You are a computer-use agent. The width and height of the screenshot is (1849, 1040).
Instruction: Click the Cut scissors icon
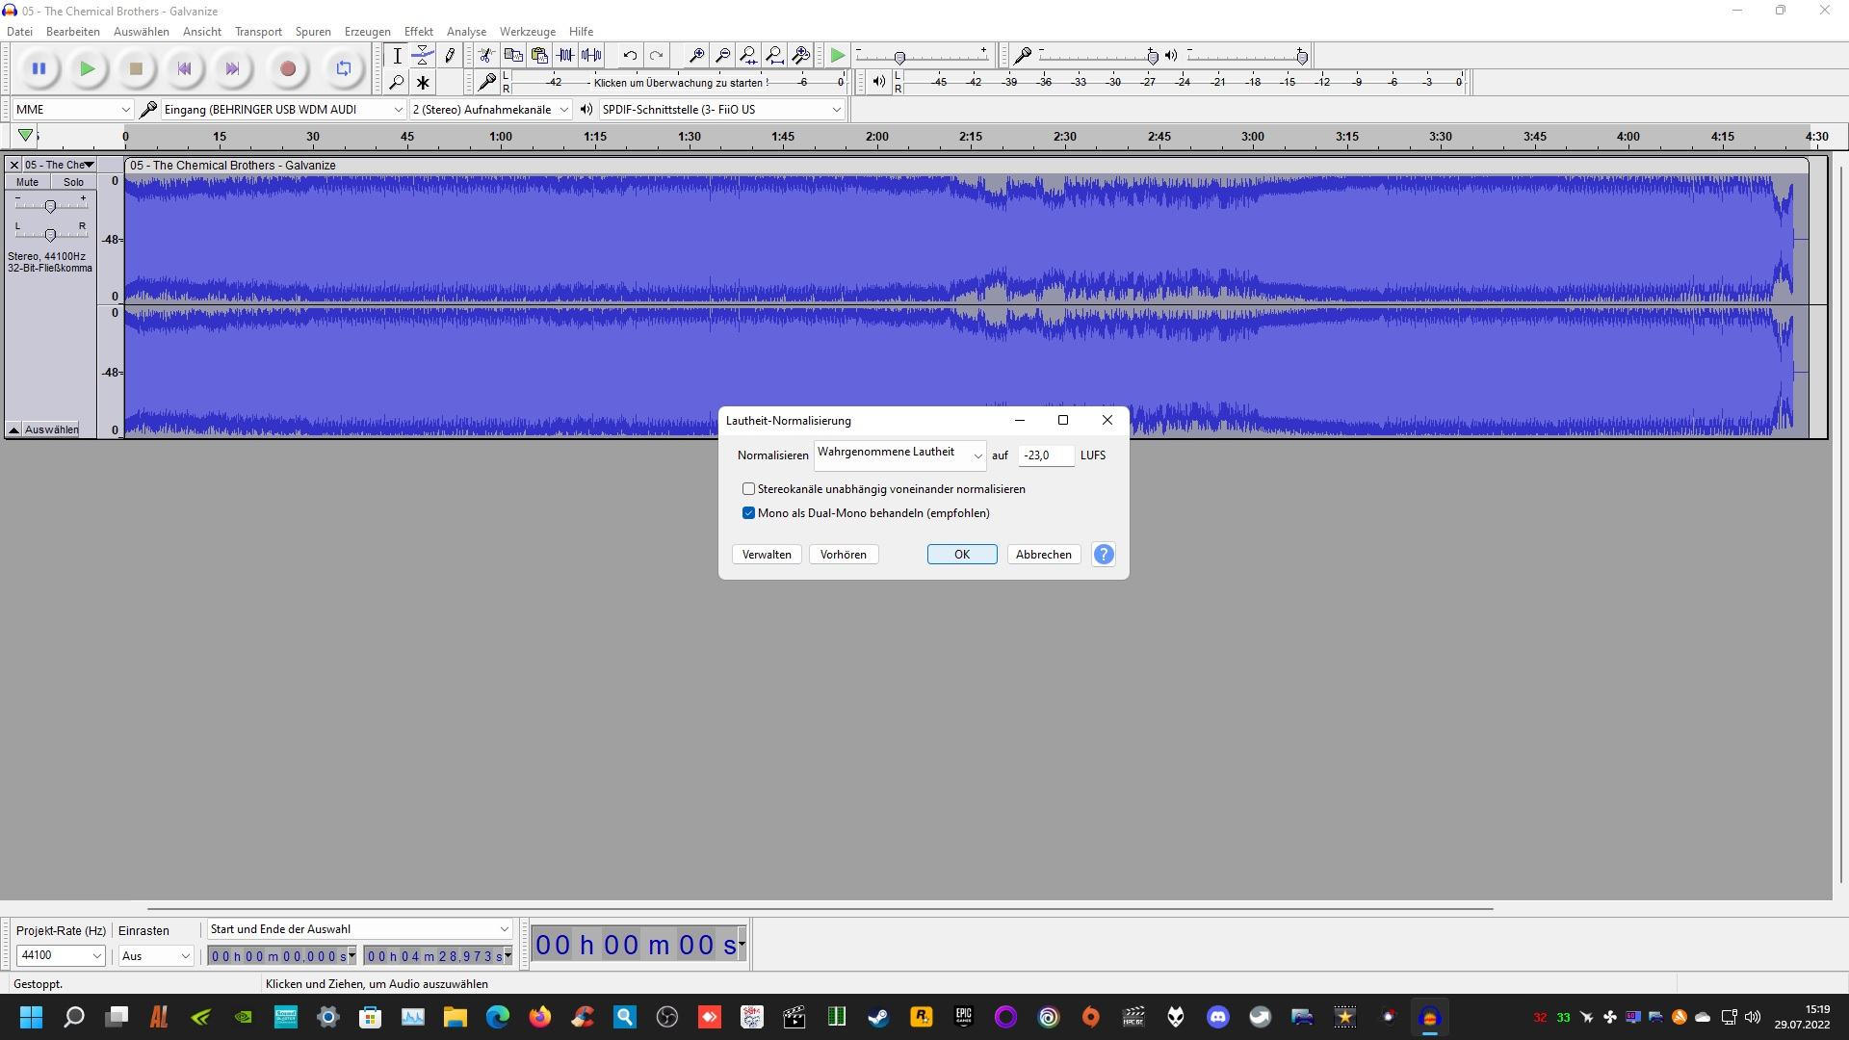(487, 56)
